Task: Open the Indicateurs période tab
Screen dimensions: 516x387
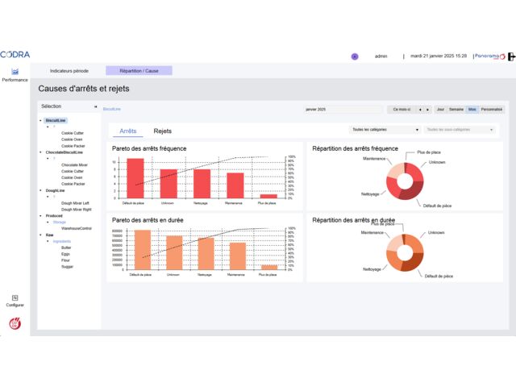Action: [x=69, y=71]
